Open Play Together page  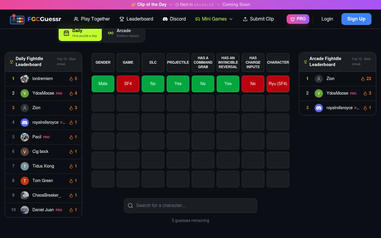tap(92, 19)
